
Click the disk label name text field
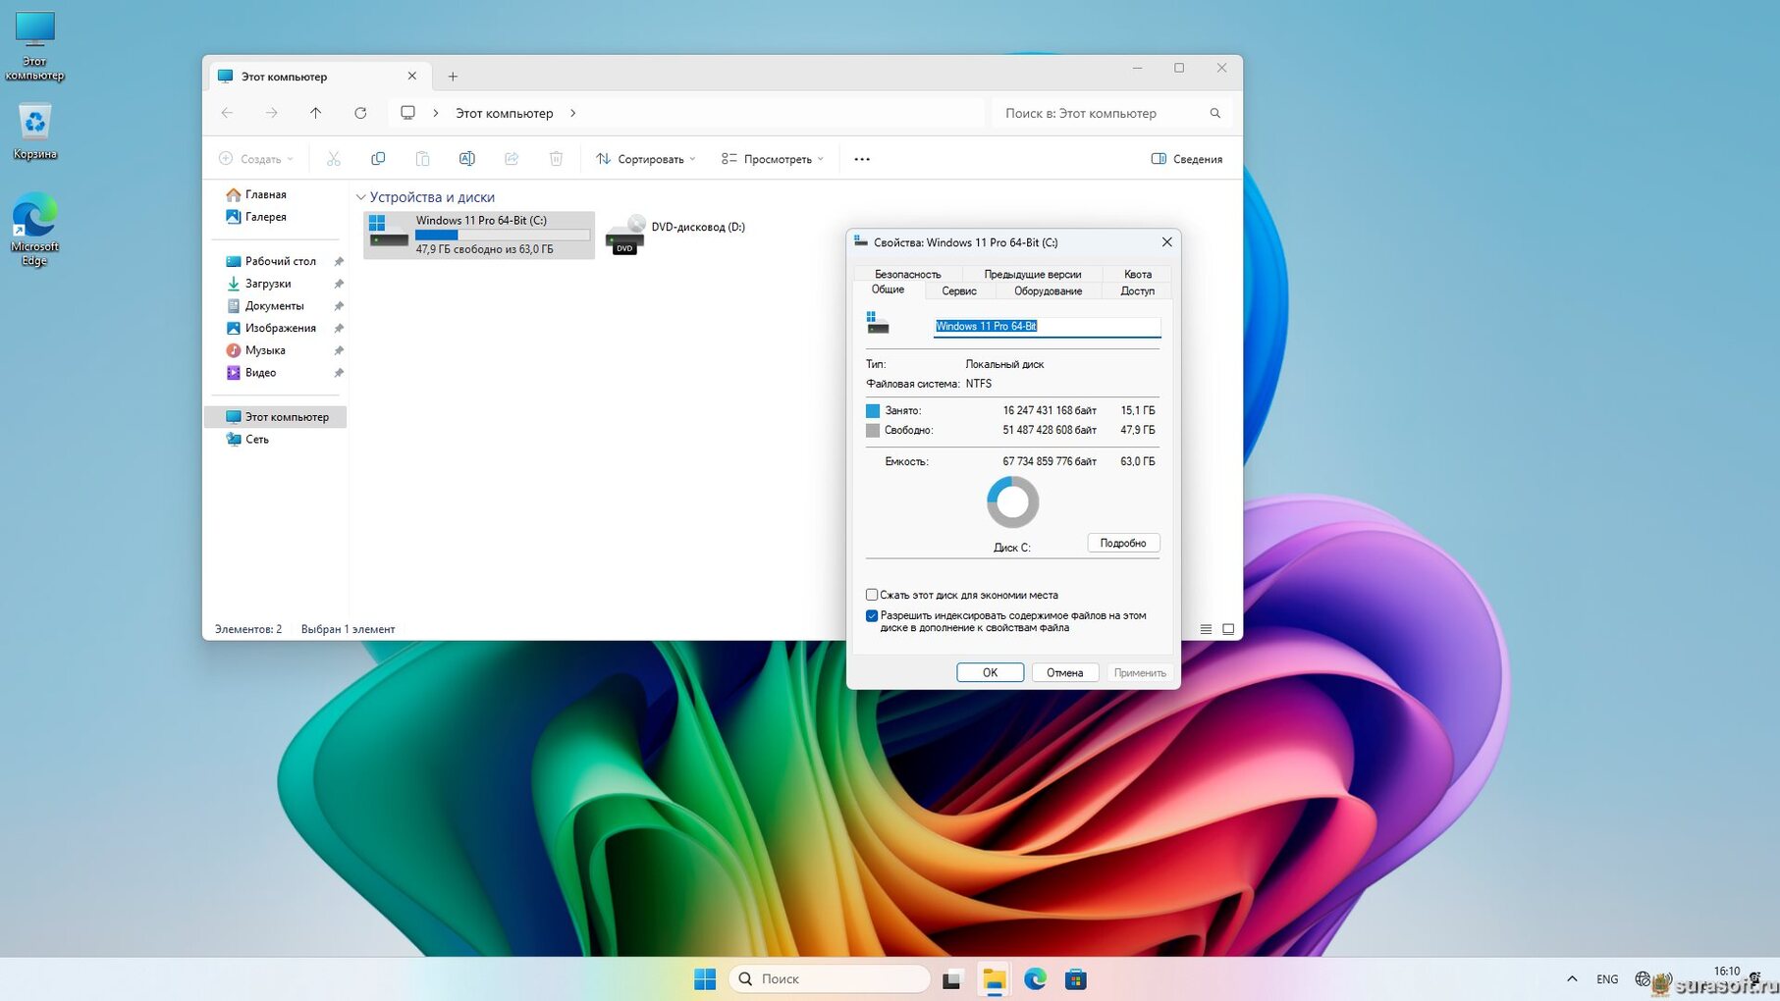1047,326
